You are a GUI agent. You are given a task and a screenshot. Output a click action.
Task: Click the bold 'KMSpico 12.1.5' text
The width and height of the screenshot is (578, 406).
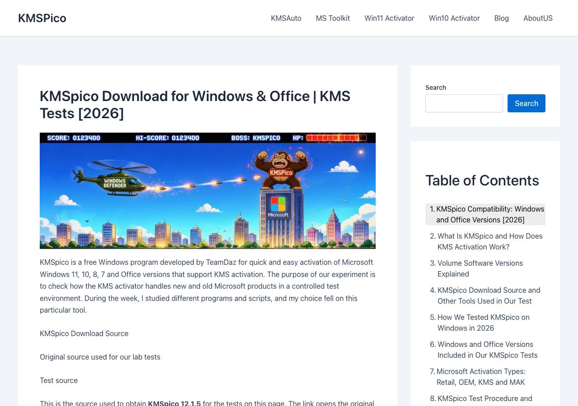[x=174, y=403]
